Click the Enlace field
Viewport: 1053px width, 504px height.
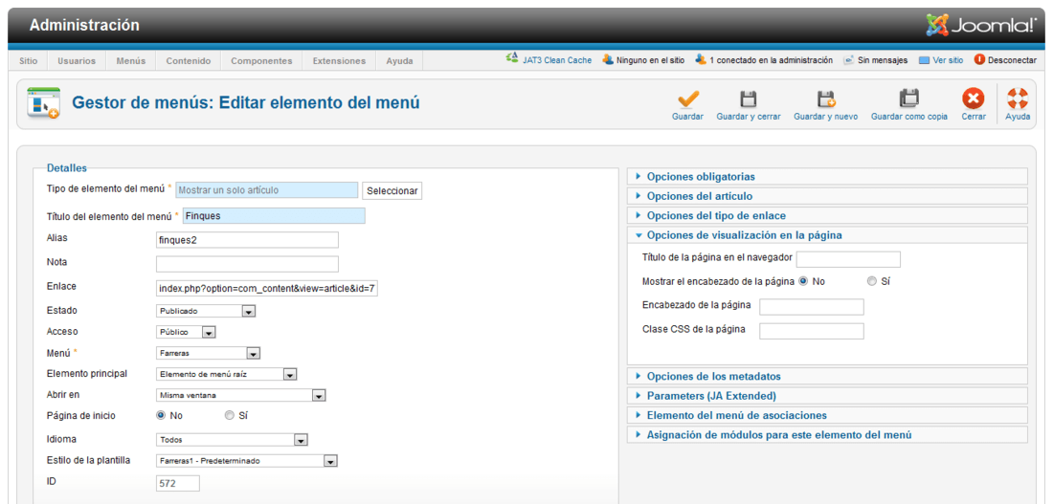(x=267, y=288)
